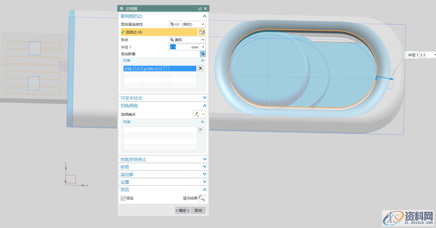The width and height of the screenshot is (436, 228).
Task: Click the select endpoint icon
Action: click(197, 114)
